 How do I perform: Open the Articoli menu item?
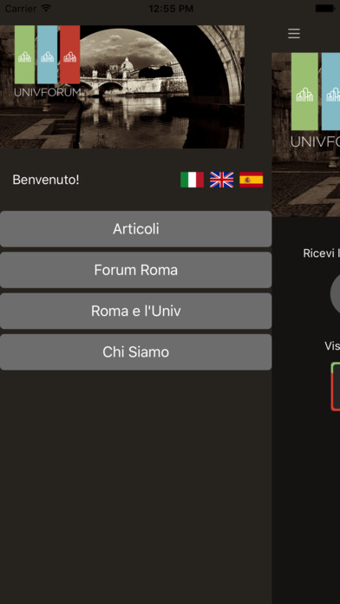(136, 229)
